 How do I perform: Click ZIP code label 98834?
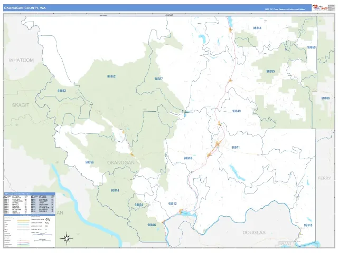pyautogui.click(x=138, y=205)
